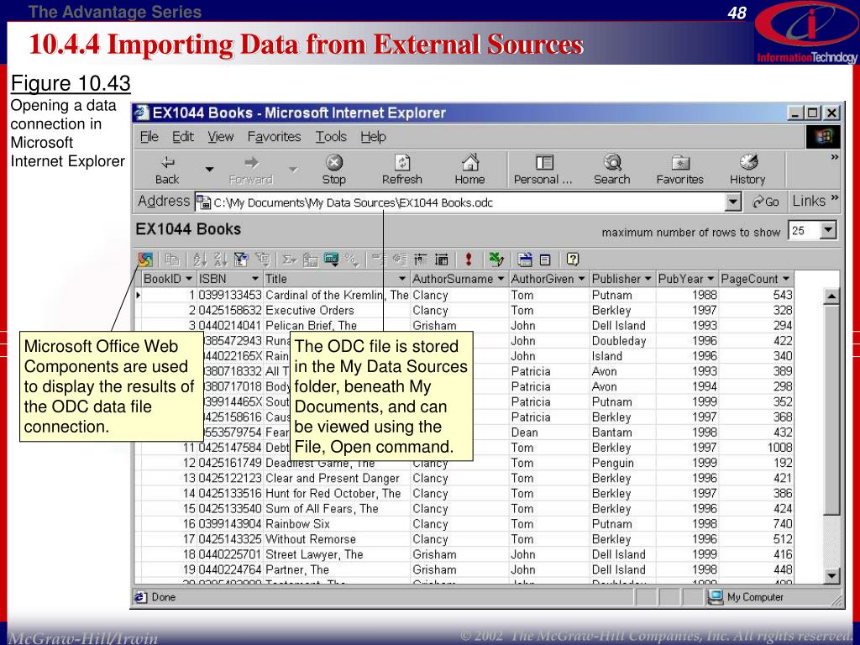Click the Hide Details icon
The image size is (860, 645).
pyautogui.click(x=420, y=260)
